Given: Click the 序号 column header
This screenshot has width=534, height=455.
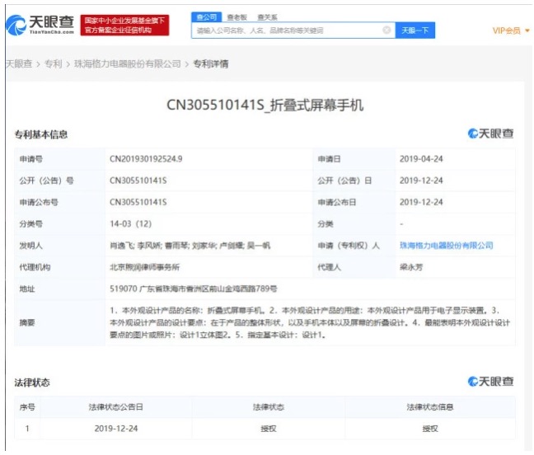Looking at the screenshot, I should [x=27, y=407].
